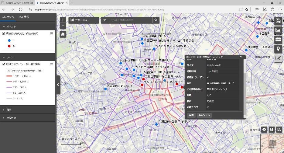This screenshot has height=153, width=284.
Task: Click the キャンセル button in popup
Action: tap(204, 115)
